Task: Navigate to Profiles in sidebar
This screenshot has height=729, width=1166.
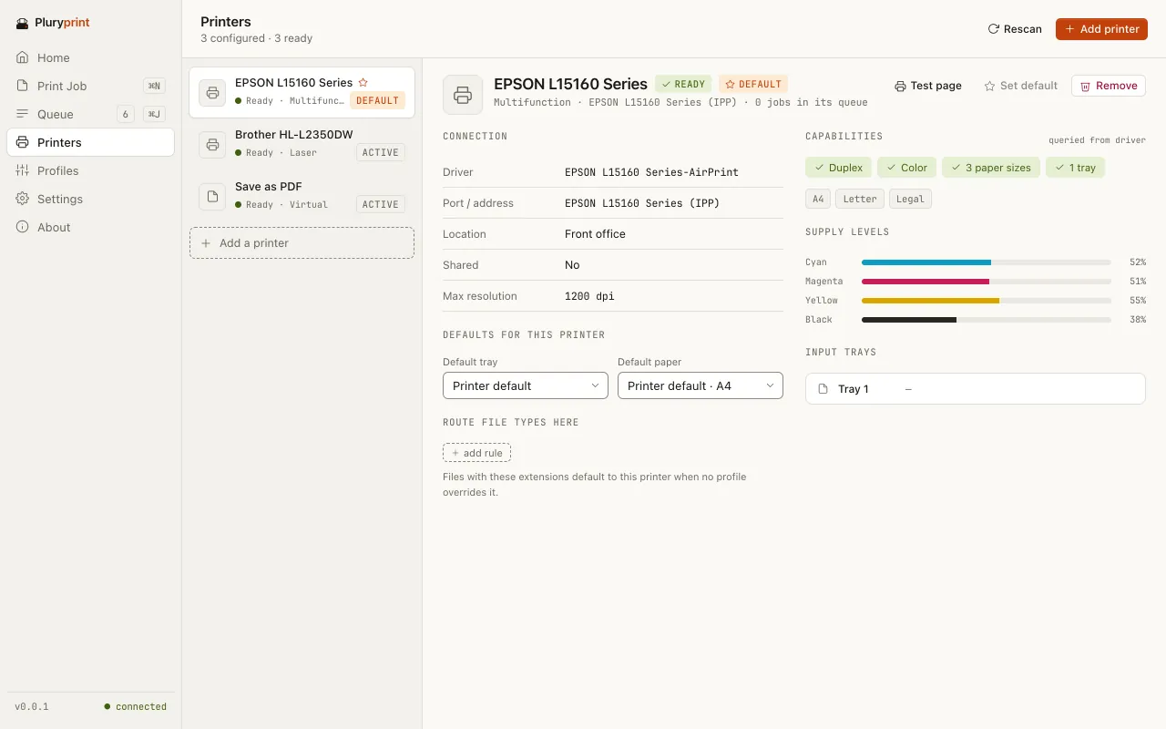Action: 91,170
